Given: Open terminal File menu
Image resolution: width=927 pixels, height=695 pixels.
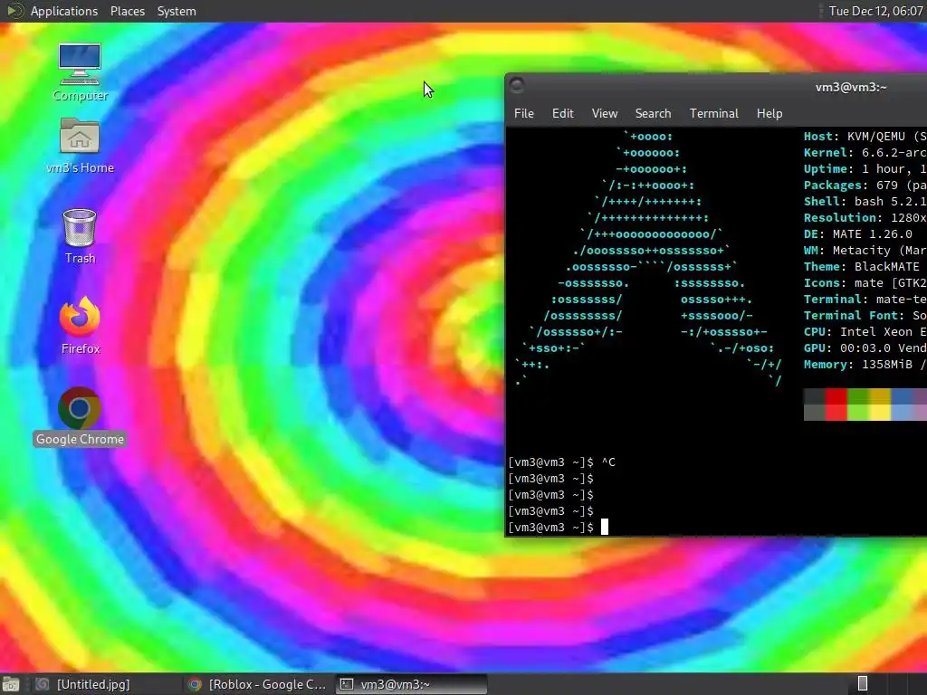Looking at the screenshot, I should pos(524,113).
